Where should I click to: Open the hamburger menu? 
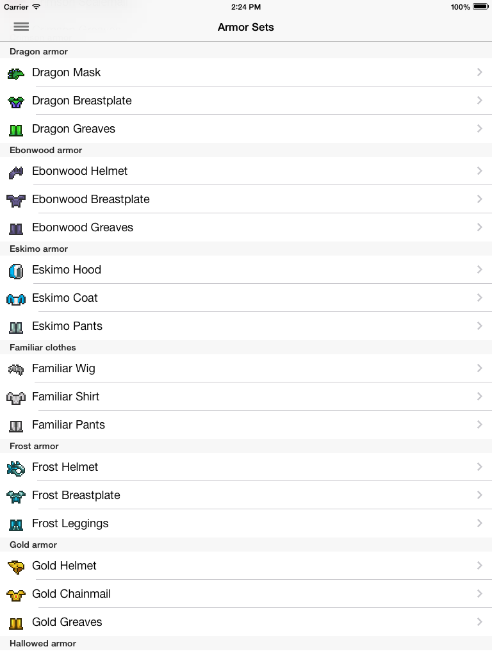[x=21, y=27]
